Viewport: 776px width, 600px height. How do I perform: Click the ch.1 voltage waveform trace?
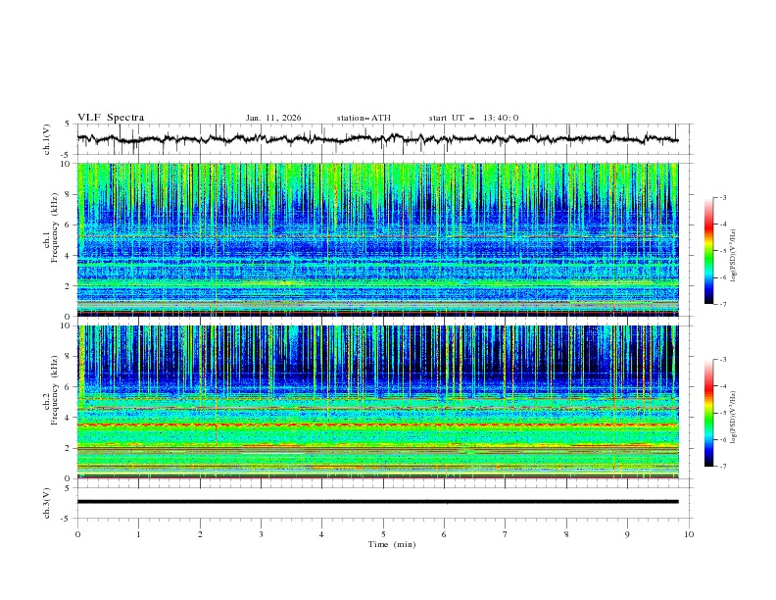(x=377, y=139)
